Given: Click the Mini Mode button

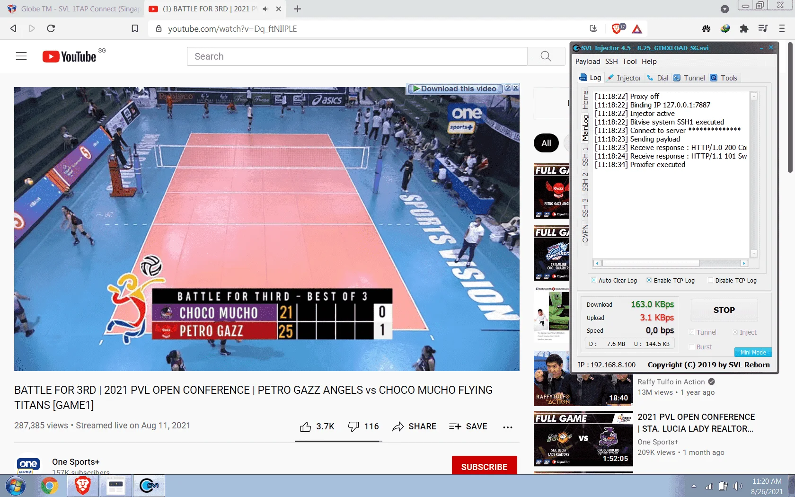Looking at the screenshot, I should coord(753,352).
